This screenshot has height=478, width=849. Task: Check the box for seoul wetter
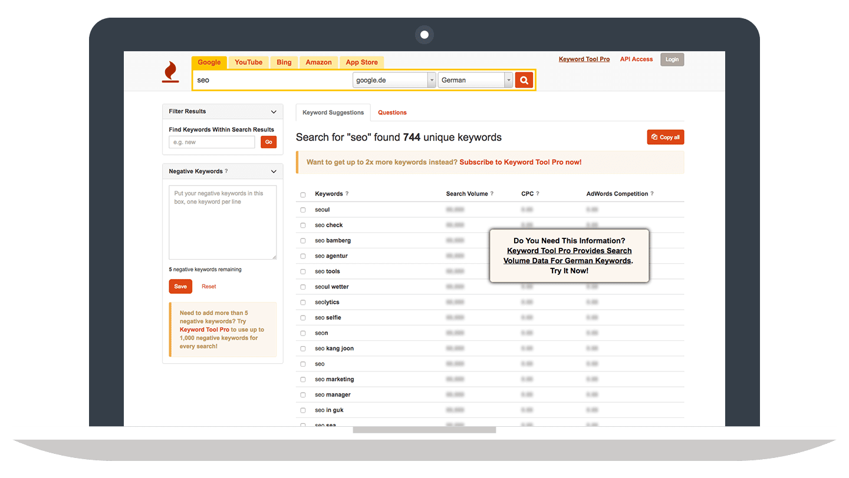pos(303,287)
